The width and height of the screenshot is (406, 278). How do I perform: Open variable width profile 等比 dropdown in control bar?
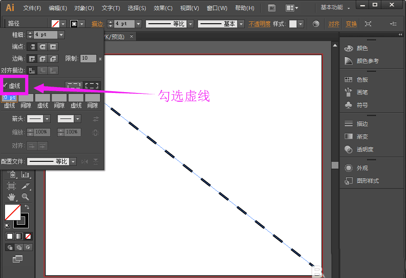tap(190, 24)
